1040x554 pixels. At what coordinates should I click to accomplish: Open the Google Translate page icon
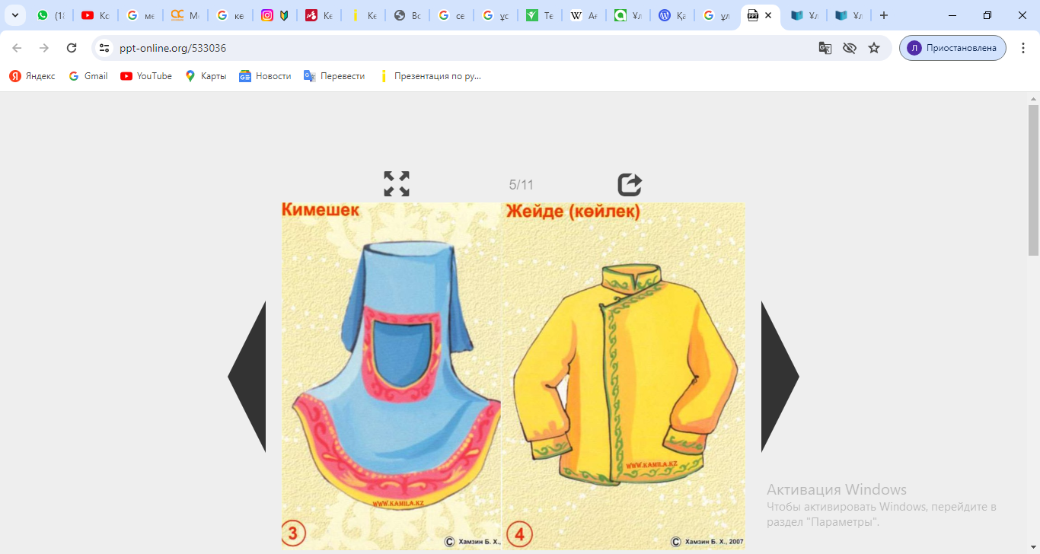click(825, 48)
